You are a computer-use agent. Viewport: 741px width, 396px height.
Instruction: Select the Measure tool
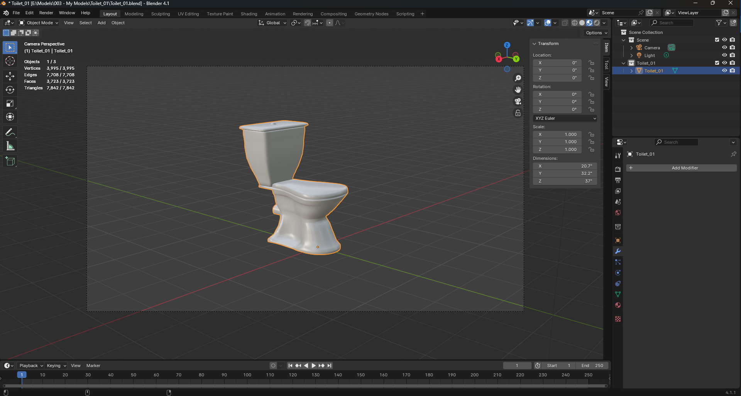pyautogui.click(x=10, y=146)
